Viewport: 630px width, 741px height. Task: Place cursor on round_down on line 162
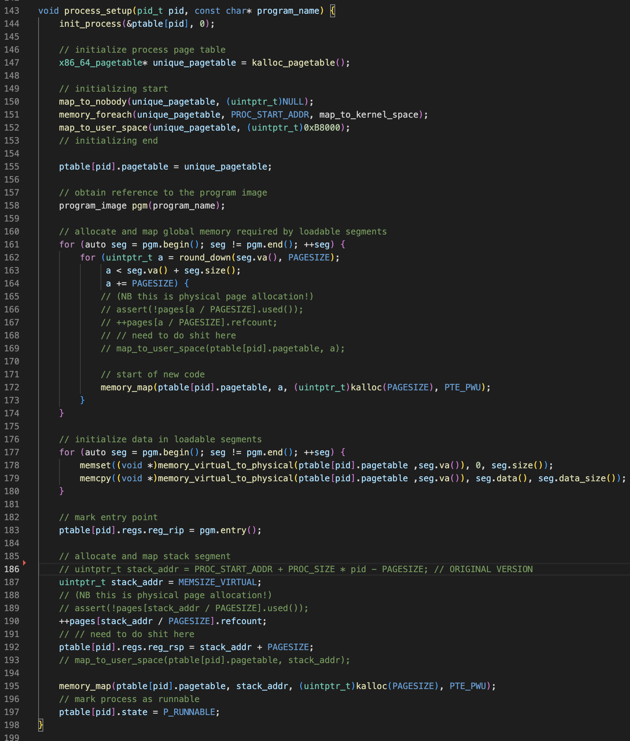[x=205, y=258]
